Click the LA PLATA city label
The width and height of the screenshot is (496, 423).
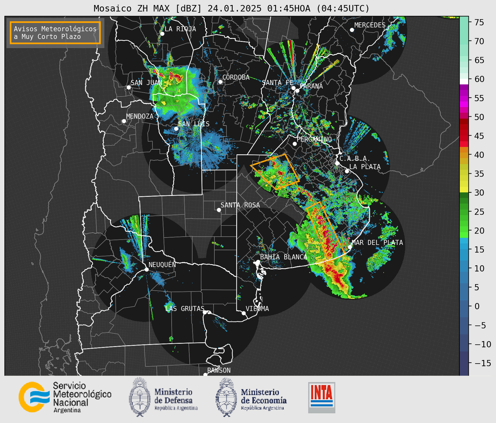pos(365,167)
